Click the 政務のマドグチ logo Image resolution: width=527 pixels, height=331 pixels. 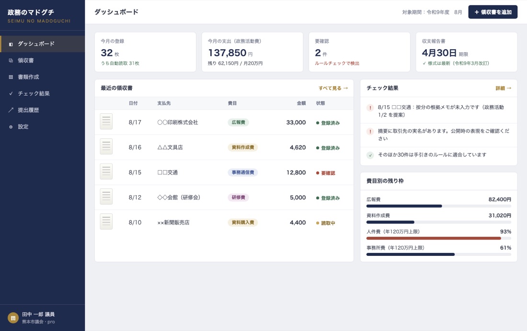39,15
